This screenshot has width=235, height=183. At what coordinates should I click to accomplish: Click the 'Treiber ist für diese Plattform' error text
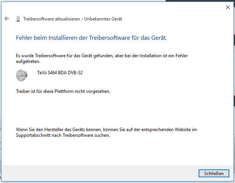pos(63,91)
